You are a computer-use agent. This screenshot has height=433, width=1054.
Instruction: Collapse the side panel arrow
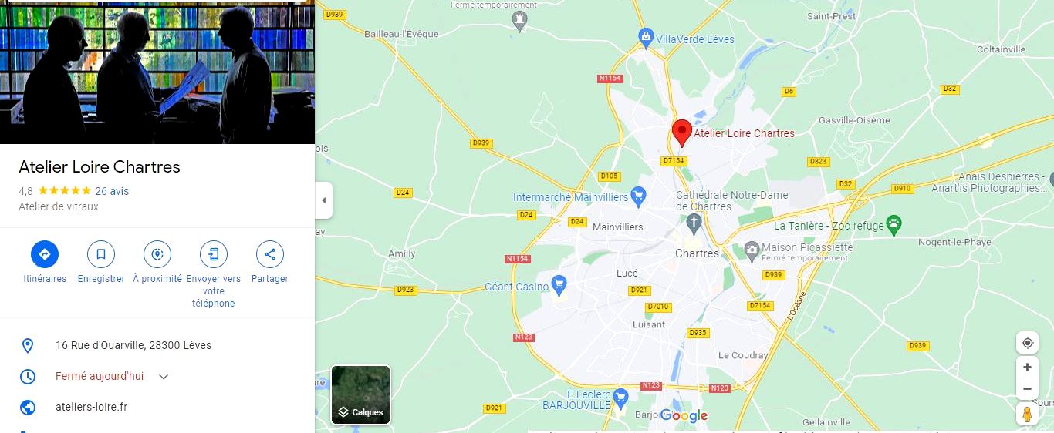[x=323, y=200]
